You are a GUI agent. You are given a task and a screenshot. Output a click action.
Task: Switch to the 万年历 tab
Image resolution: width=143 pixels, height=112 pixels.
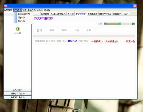click(x=71, y=14)
